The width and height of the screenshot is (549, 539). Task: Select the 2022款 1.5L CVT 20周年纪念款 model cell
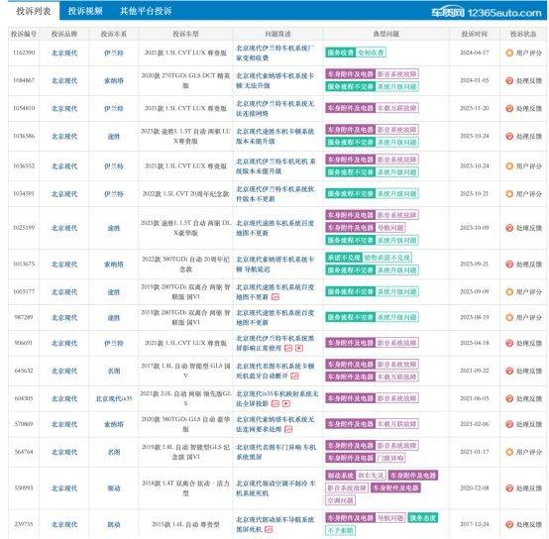point(185,194)
